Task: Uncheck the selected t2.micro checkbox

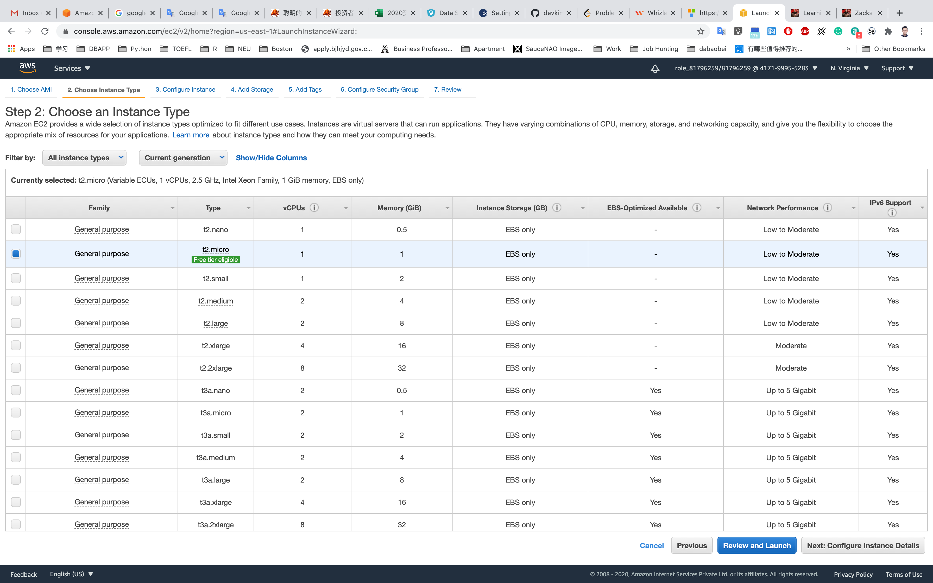Action: pyautogui.click(x=16, y=254)
